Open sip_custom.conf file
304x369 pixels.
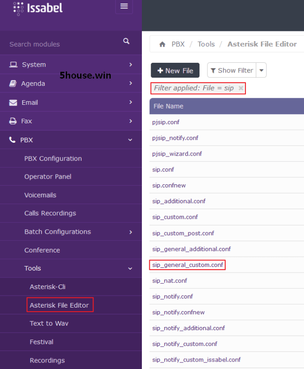(175, 217)
